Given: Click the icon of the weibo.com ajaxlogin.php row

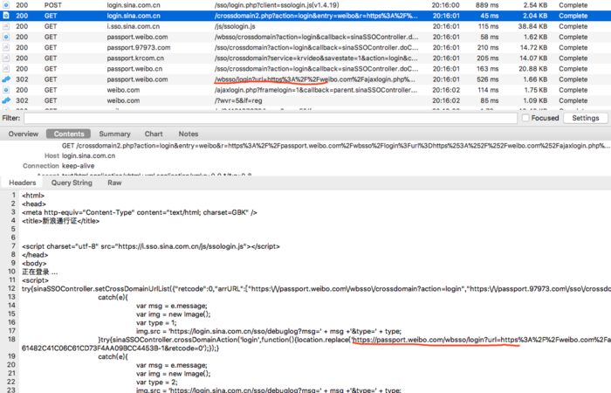Looking at the screenshot, I should pyautogui.click(x=6, y=90).
